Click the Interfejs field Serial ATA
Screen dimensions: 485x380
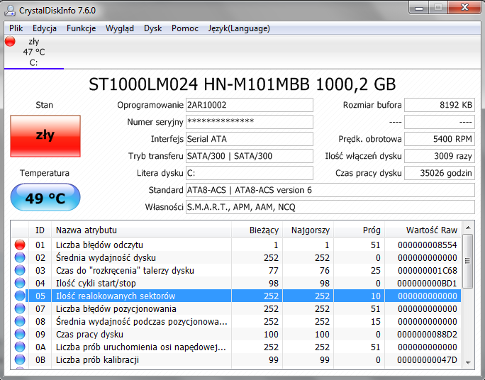250,139
